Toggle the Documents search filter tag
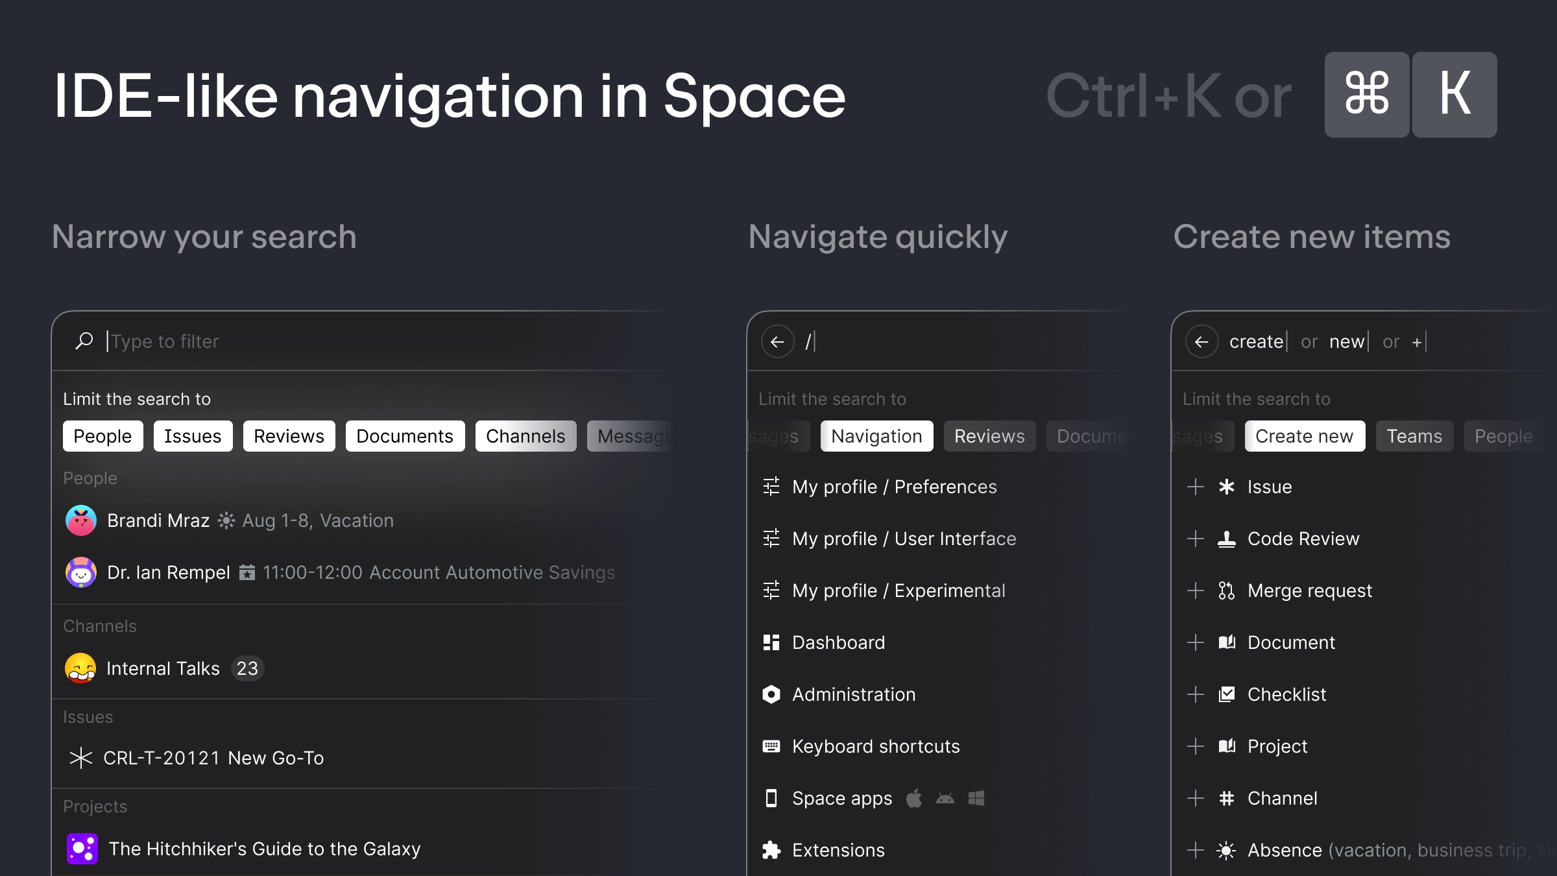1557x876 pixels. pyautogui.click(x=404, y=435)
